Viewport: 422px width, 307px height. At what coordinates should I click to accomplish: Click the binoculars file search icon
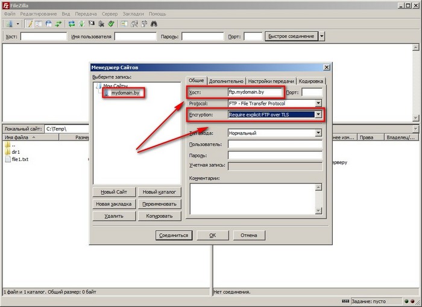(x=154, y=24)
